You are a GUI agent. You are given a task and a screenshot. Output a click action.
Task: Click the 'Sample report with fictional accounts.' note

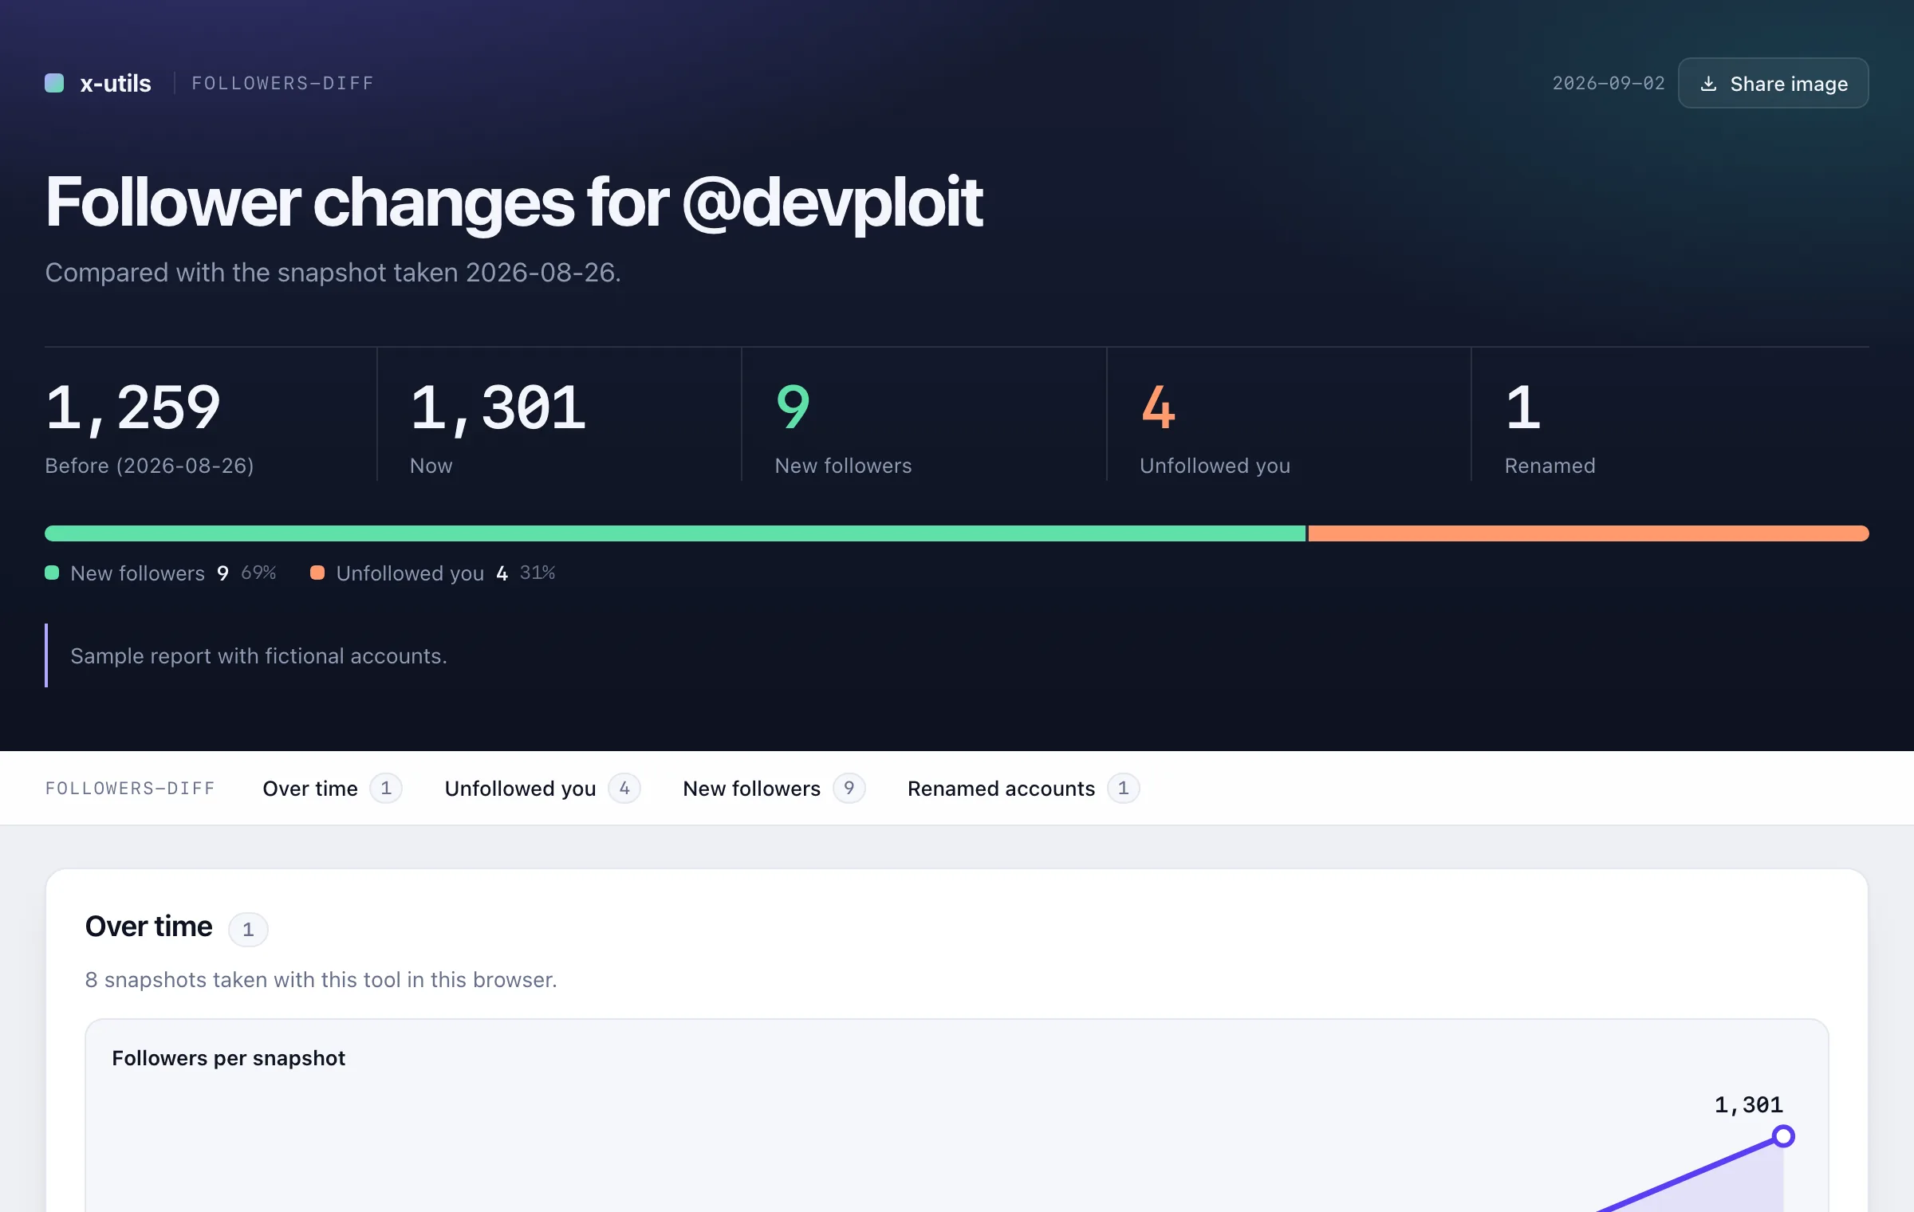[258, 655]
